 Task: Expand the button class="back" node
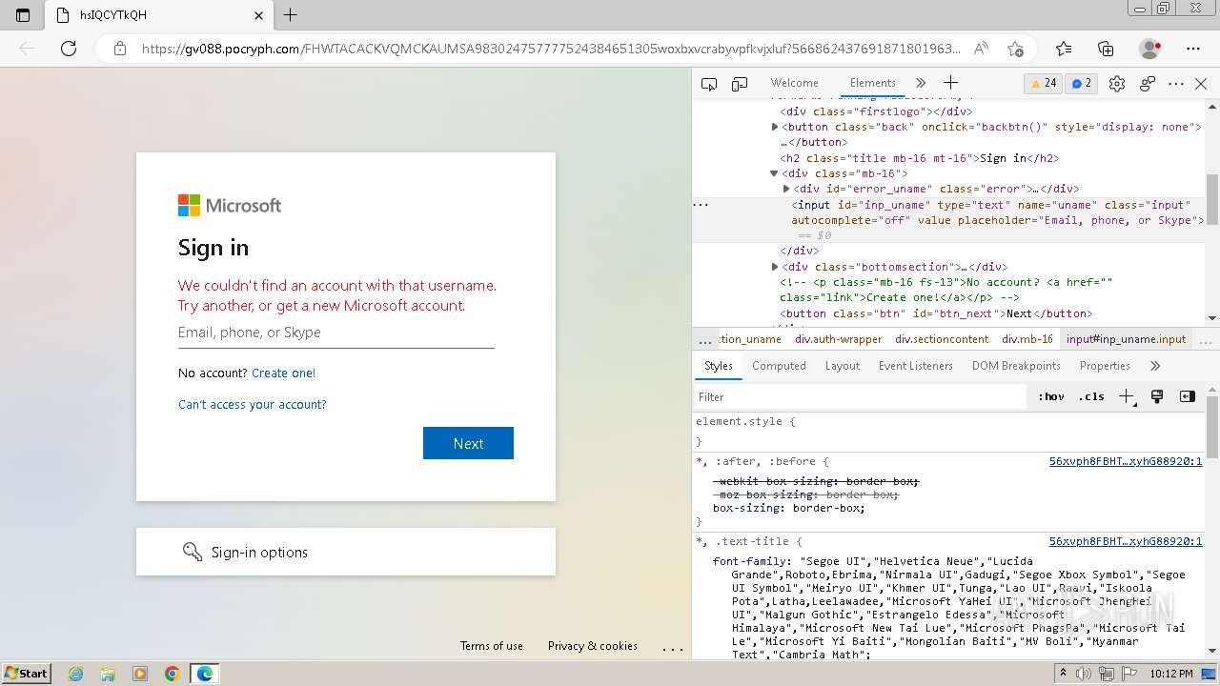(775, 127)
